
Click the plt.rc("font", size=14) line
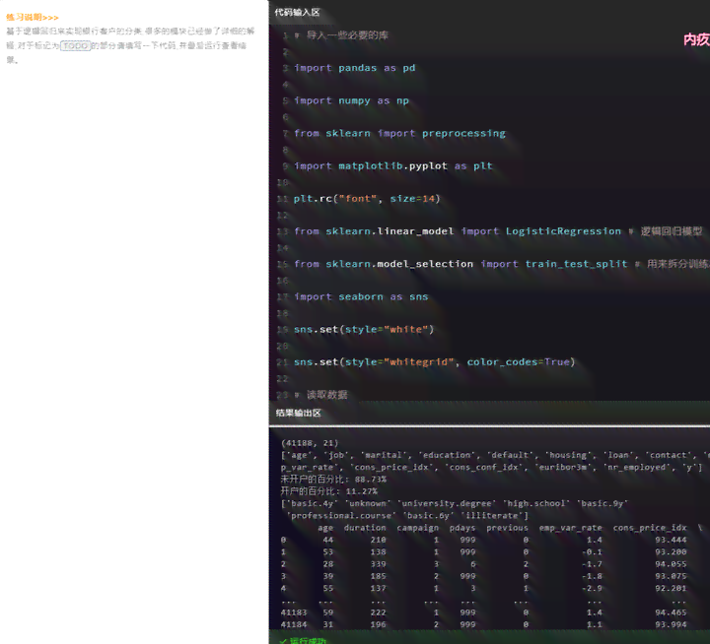367,199
